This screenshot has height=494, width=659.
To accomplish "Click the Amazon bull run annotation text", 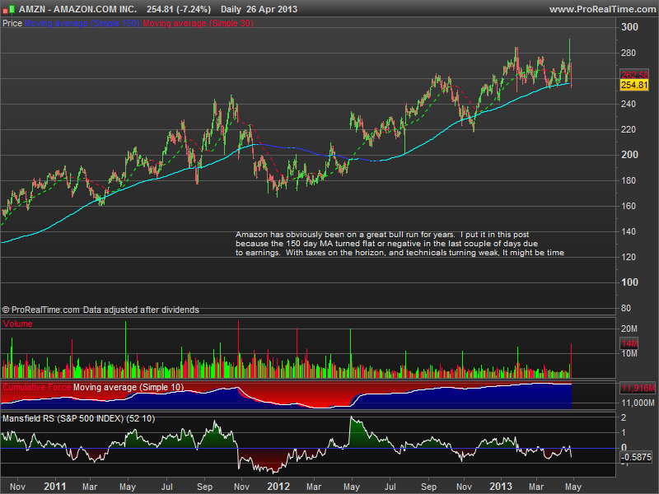I will click(400, 244).
